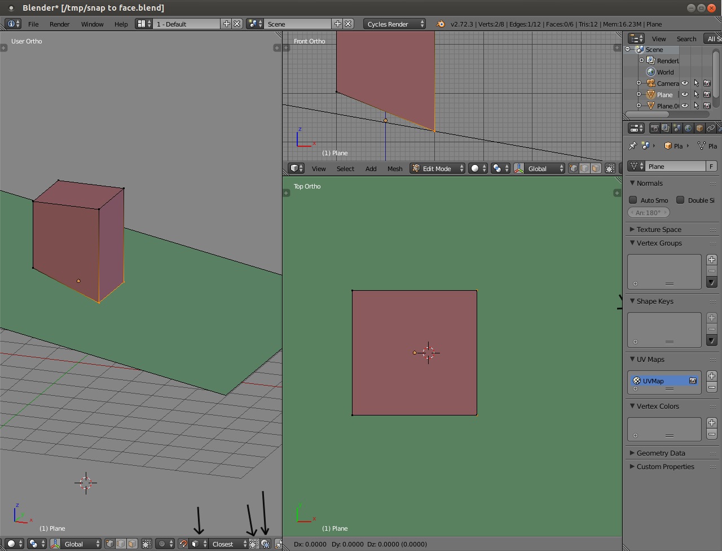Select face select mode in left viewport header
Image resolution: width=722 pixels, height=551 pixels.
(131, 544)
